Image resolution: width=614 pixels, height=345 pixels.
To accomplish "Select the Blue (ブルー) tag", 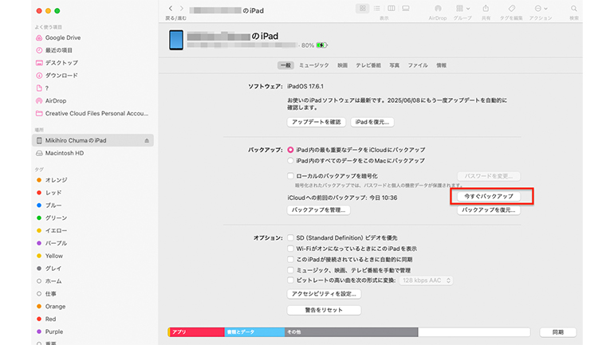I will click(x=49, y=206).
